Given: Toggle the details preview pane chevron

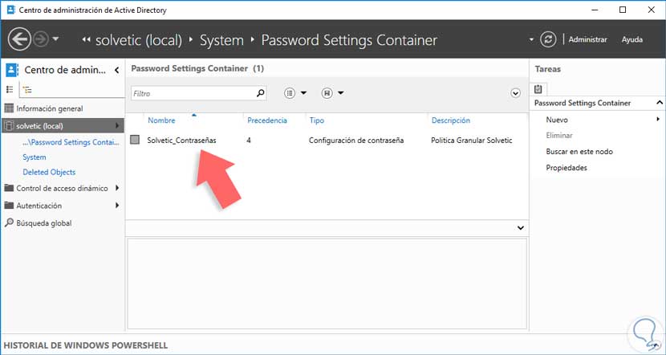Looking at the screenshot, I should 520,228.
